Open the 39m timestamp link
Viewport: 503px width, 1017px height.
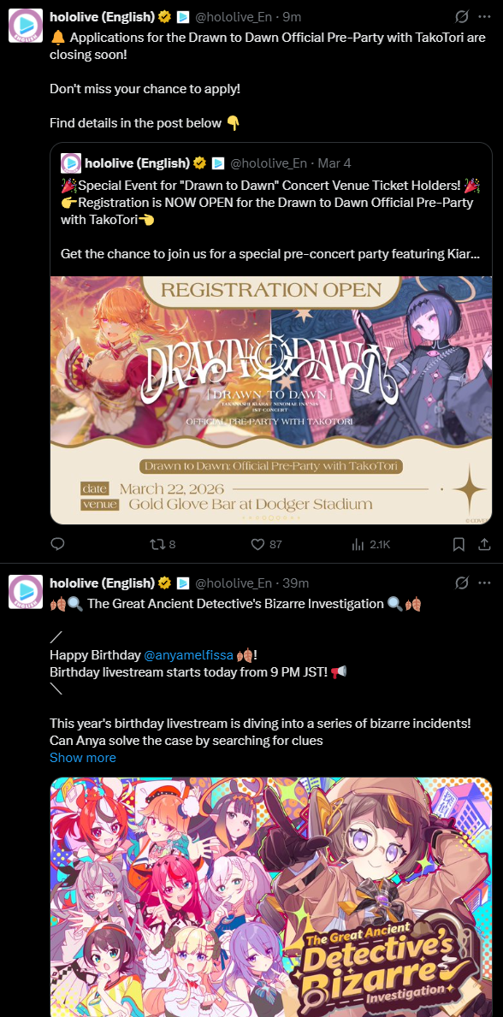[295, 583]
